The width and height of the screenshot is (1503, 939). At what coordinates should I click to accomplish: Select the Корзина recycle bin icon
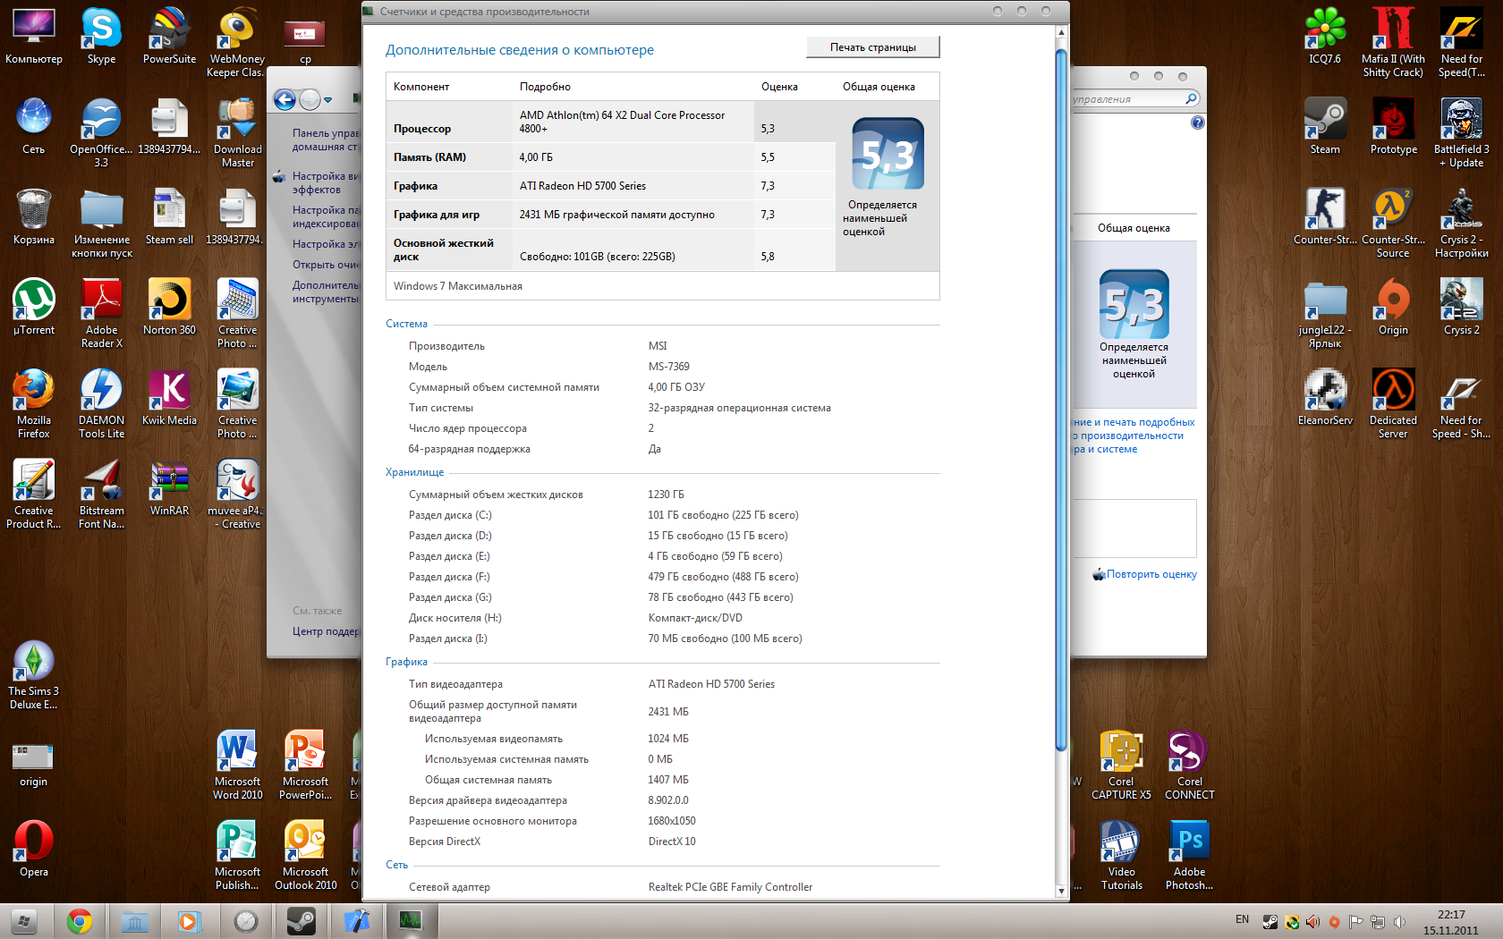34,216
